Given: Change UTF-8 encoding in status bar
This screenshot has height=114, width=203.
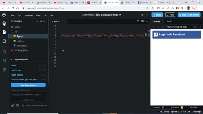Looking at the screenshot, I should point(183,112).
